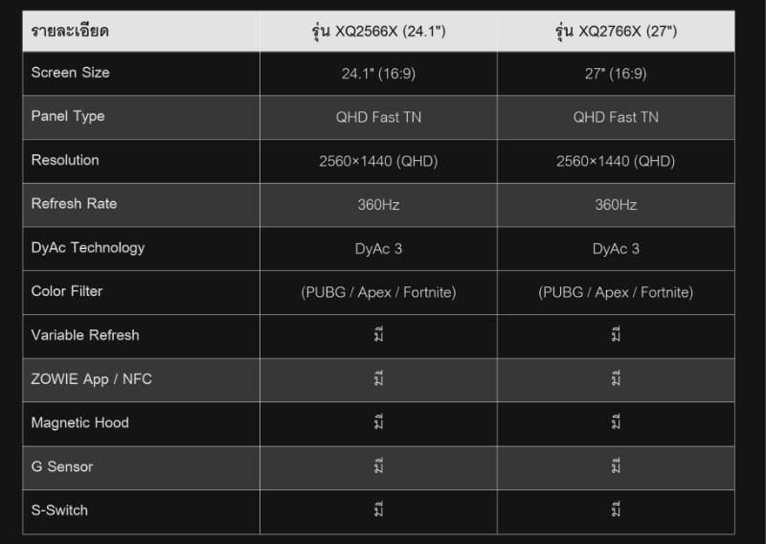This screenshot has width=766, height=544.
Task: Select DyAc 3 under the XQ2766X column
Action: click(x=616, y=249)
